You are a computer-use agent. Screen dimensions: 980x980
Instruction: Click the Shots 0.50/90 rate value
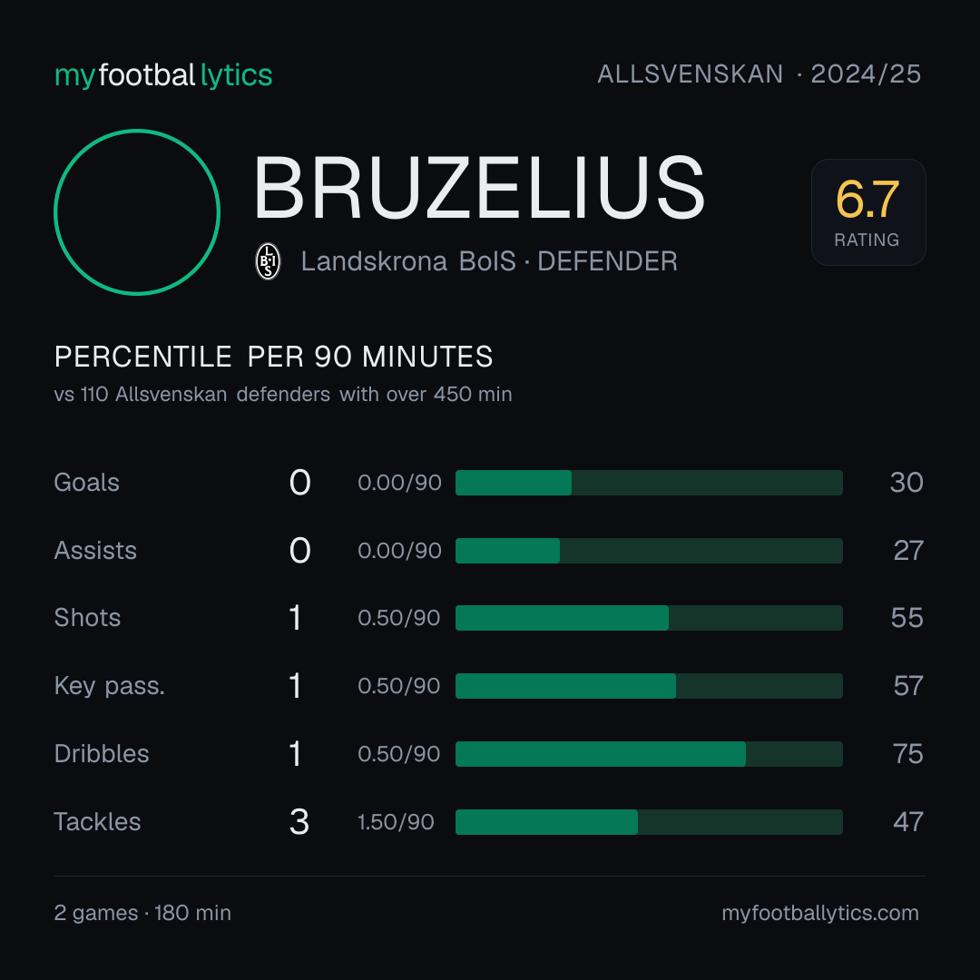point(398,618)
